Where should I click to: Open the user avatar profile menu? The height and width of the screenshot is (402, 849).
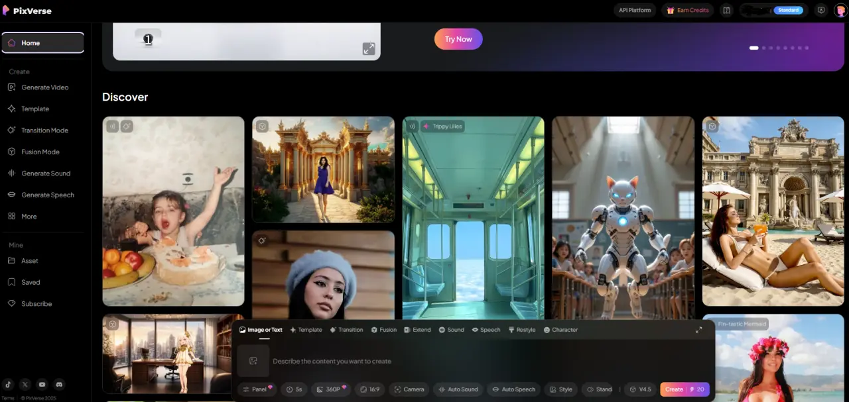[840, 11]
